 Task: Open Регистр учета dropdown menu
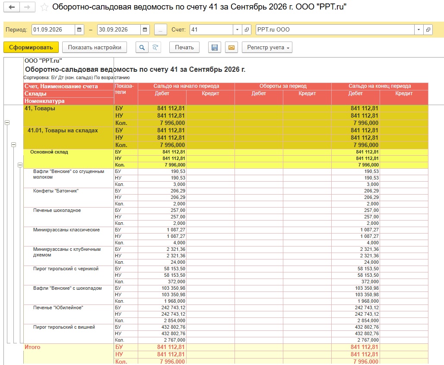[x=267, y=48]
